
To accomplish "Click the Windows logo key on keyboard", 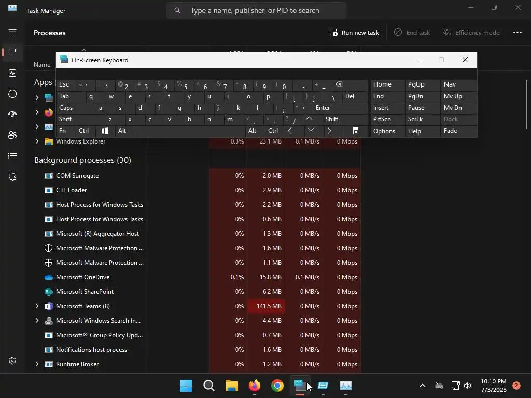I will click(105, 131).
